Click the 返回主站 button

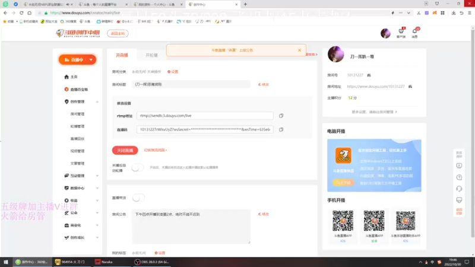click(118, 33)
